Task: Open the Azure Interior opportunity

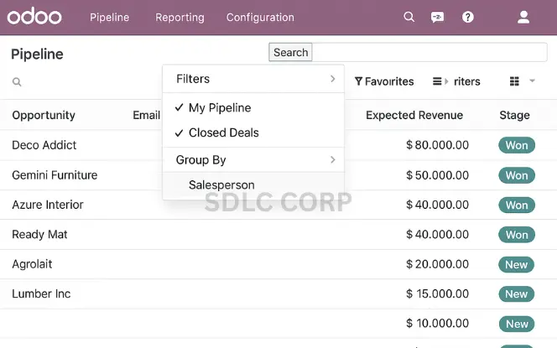Action: tap(48, 205)
